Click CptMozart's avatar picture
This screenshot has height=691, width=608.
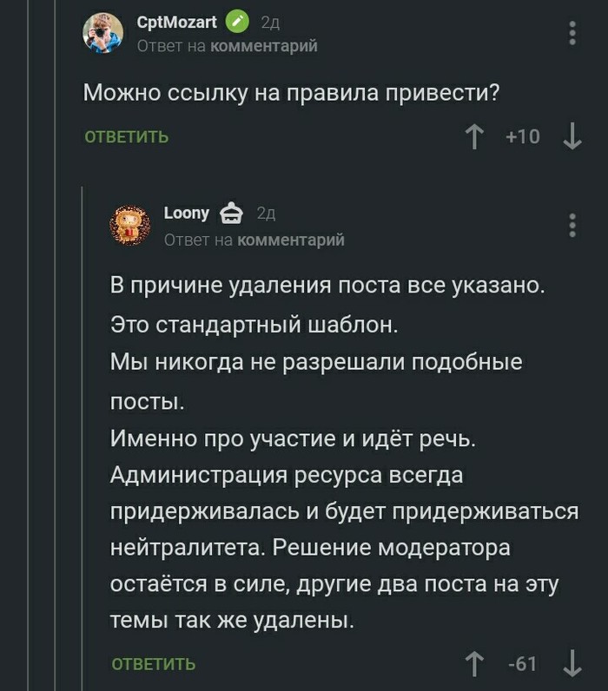pos(102,33)
